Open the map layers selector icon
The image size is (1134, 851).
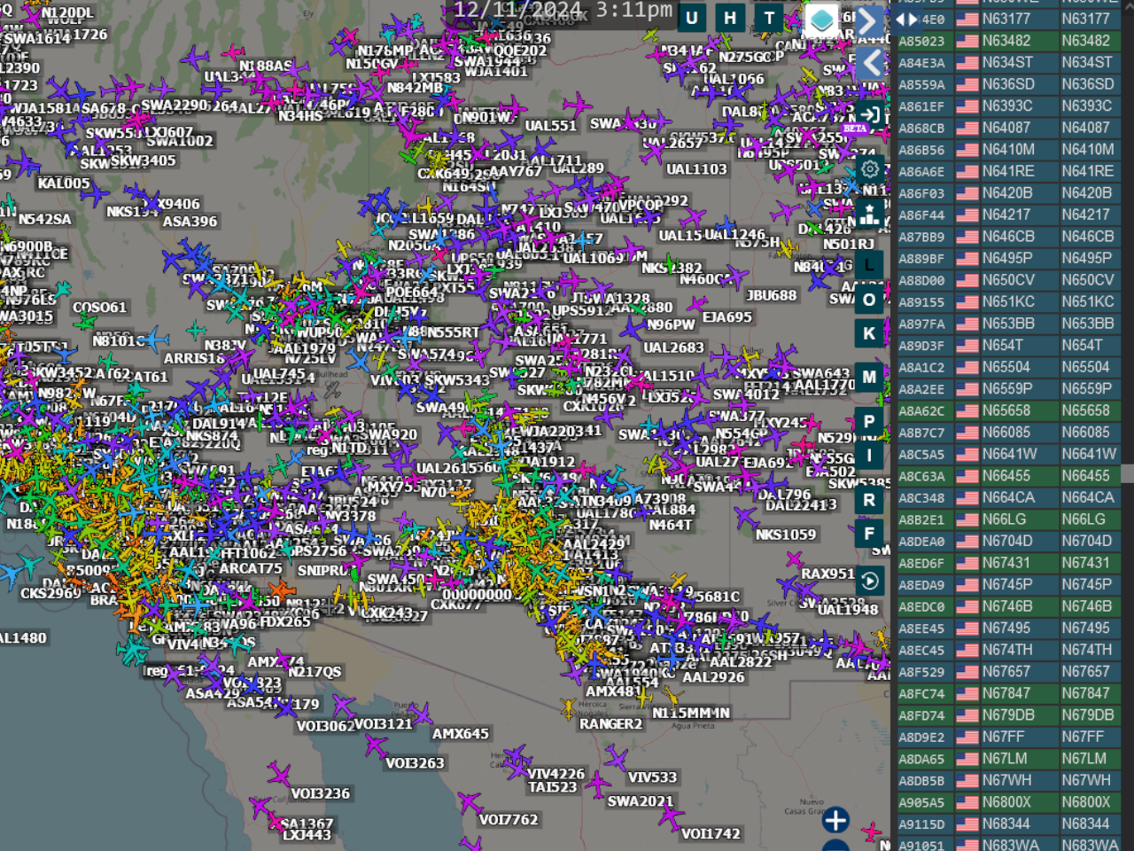click(821, 20)
